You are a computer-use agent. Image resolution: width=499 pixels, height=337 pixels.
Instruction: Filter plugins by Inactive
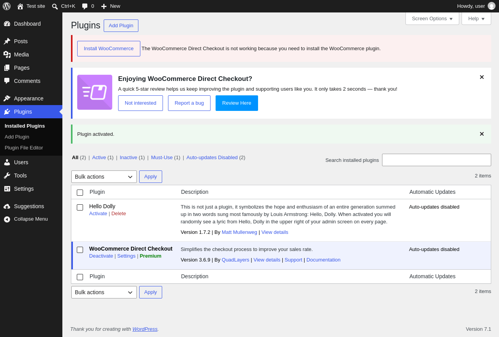[128, 157]
